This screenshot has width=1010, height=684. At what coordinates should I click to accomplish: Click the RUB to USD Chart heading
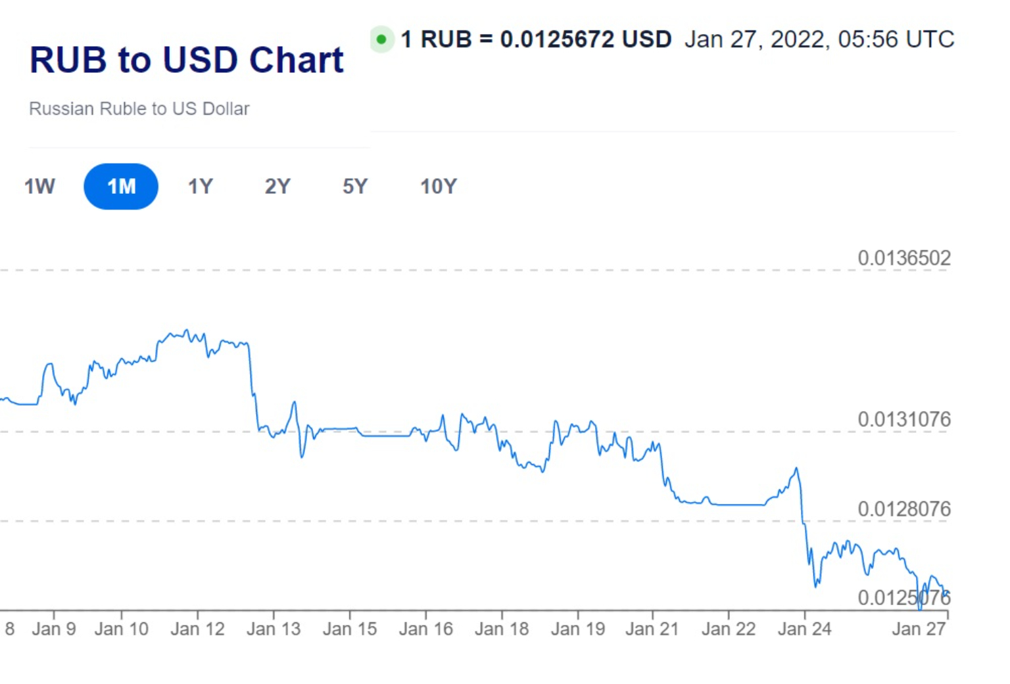pos(187,60)
